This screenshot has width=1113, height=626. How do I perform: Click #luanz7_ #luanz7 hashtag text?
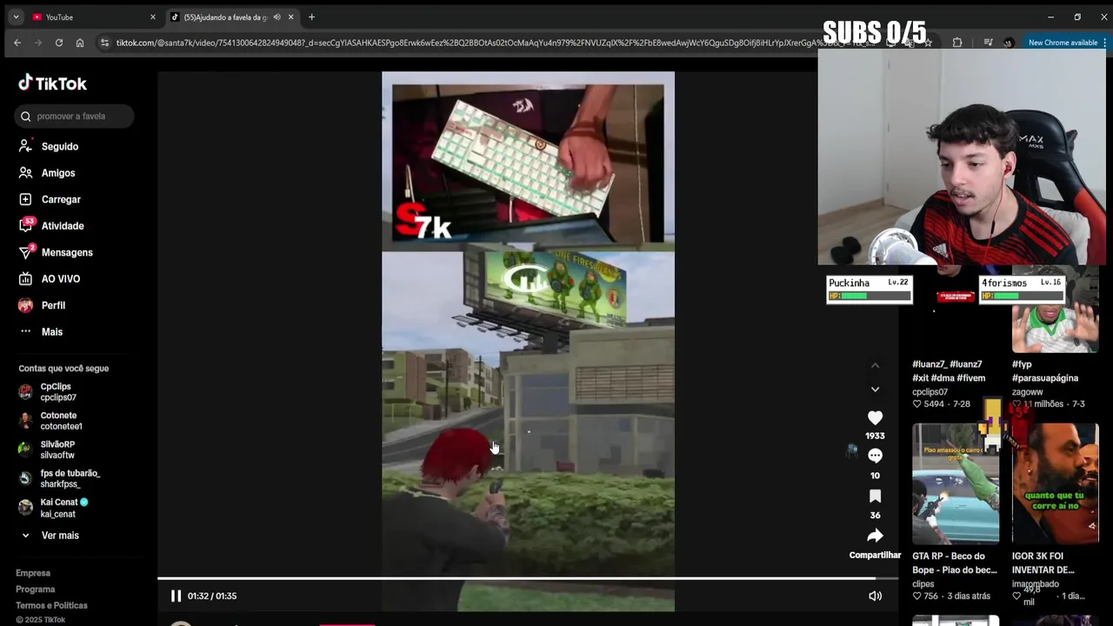(947, 364)
